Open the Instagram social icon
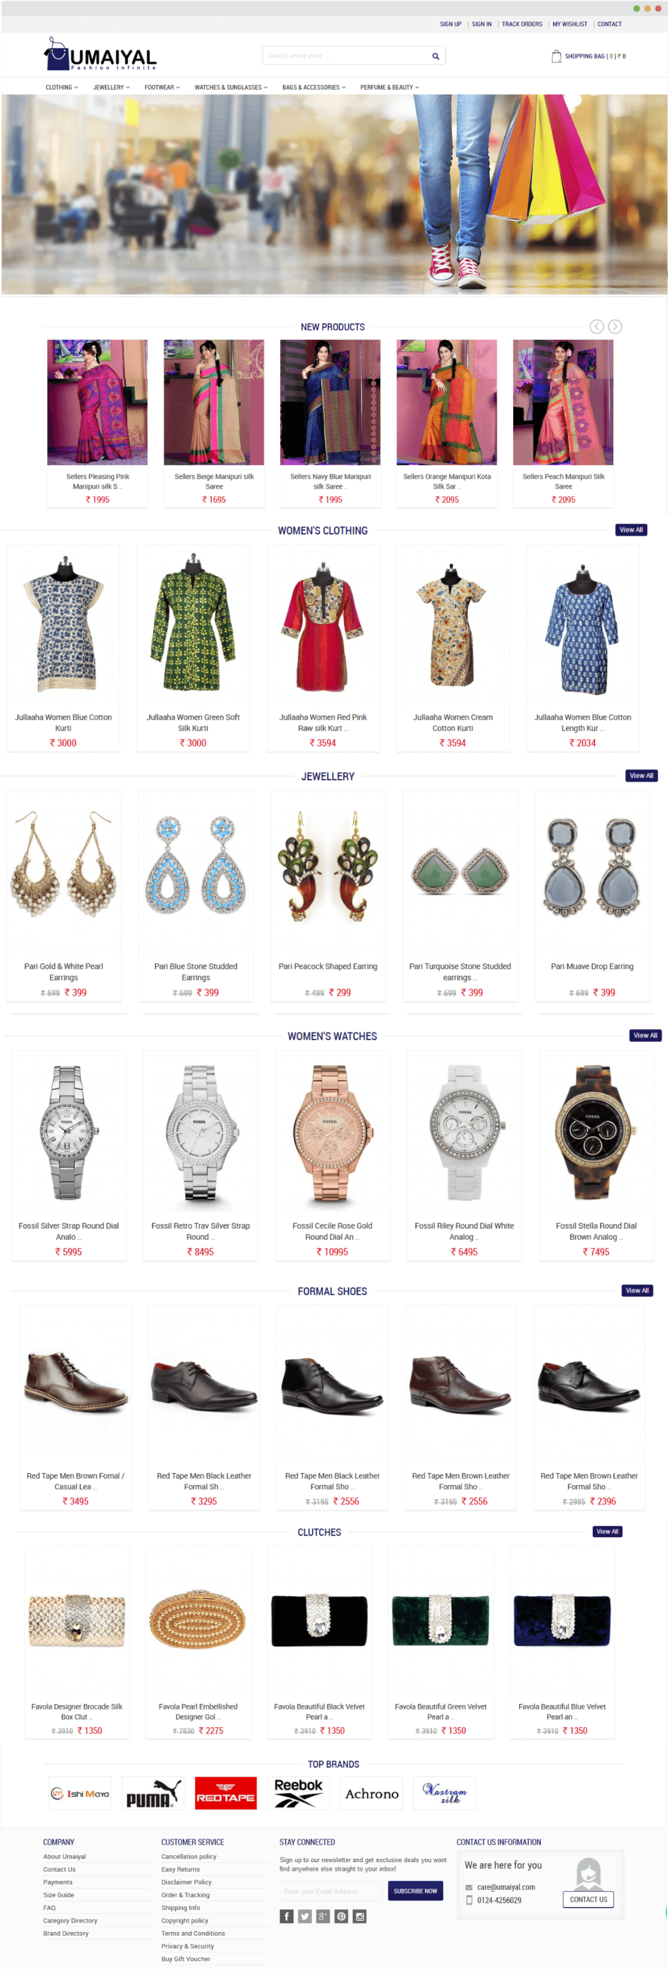This screenshot has height=1969, width=668. click(360, 1916)
